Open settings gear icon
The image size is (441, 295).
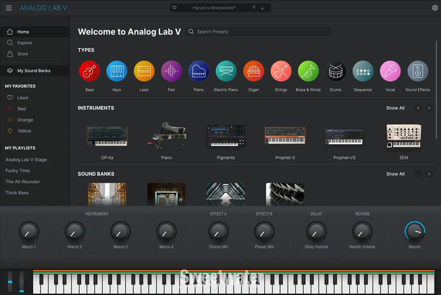[x=435, y=8]
